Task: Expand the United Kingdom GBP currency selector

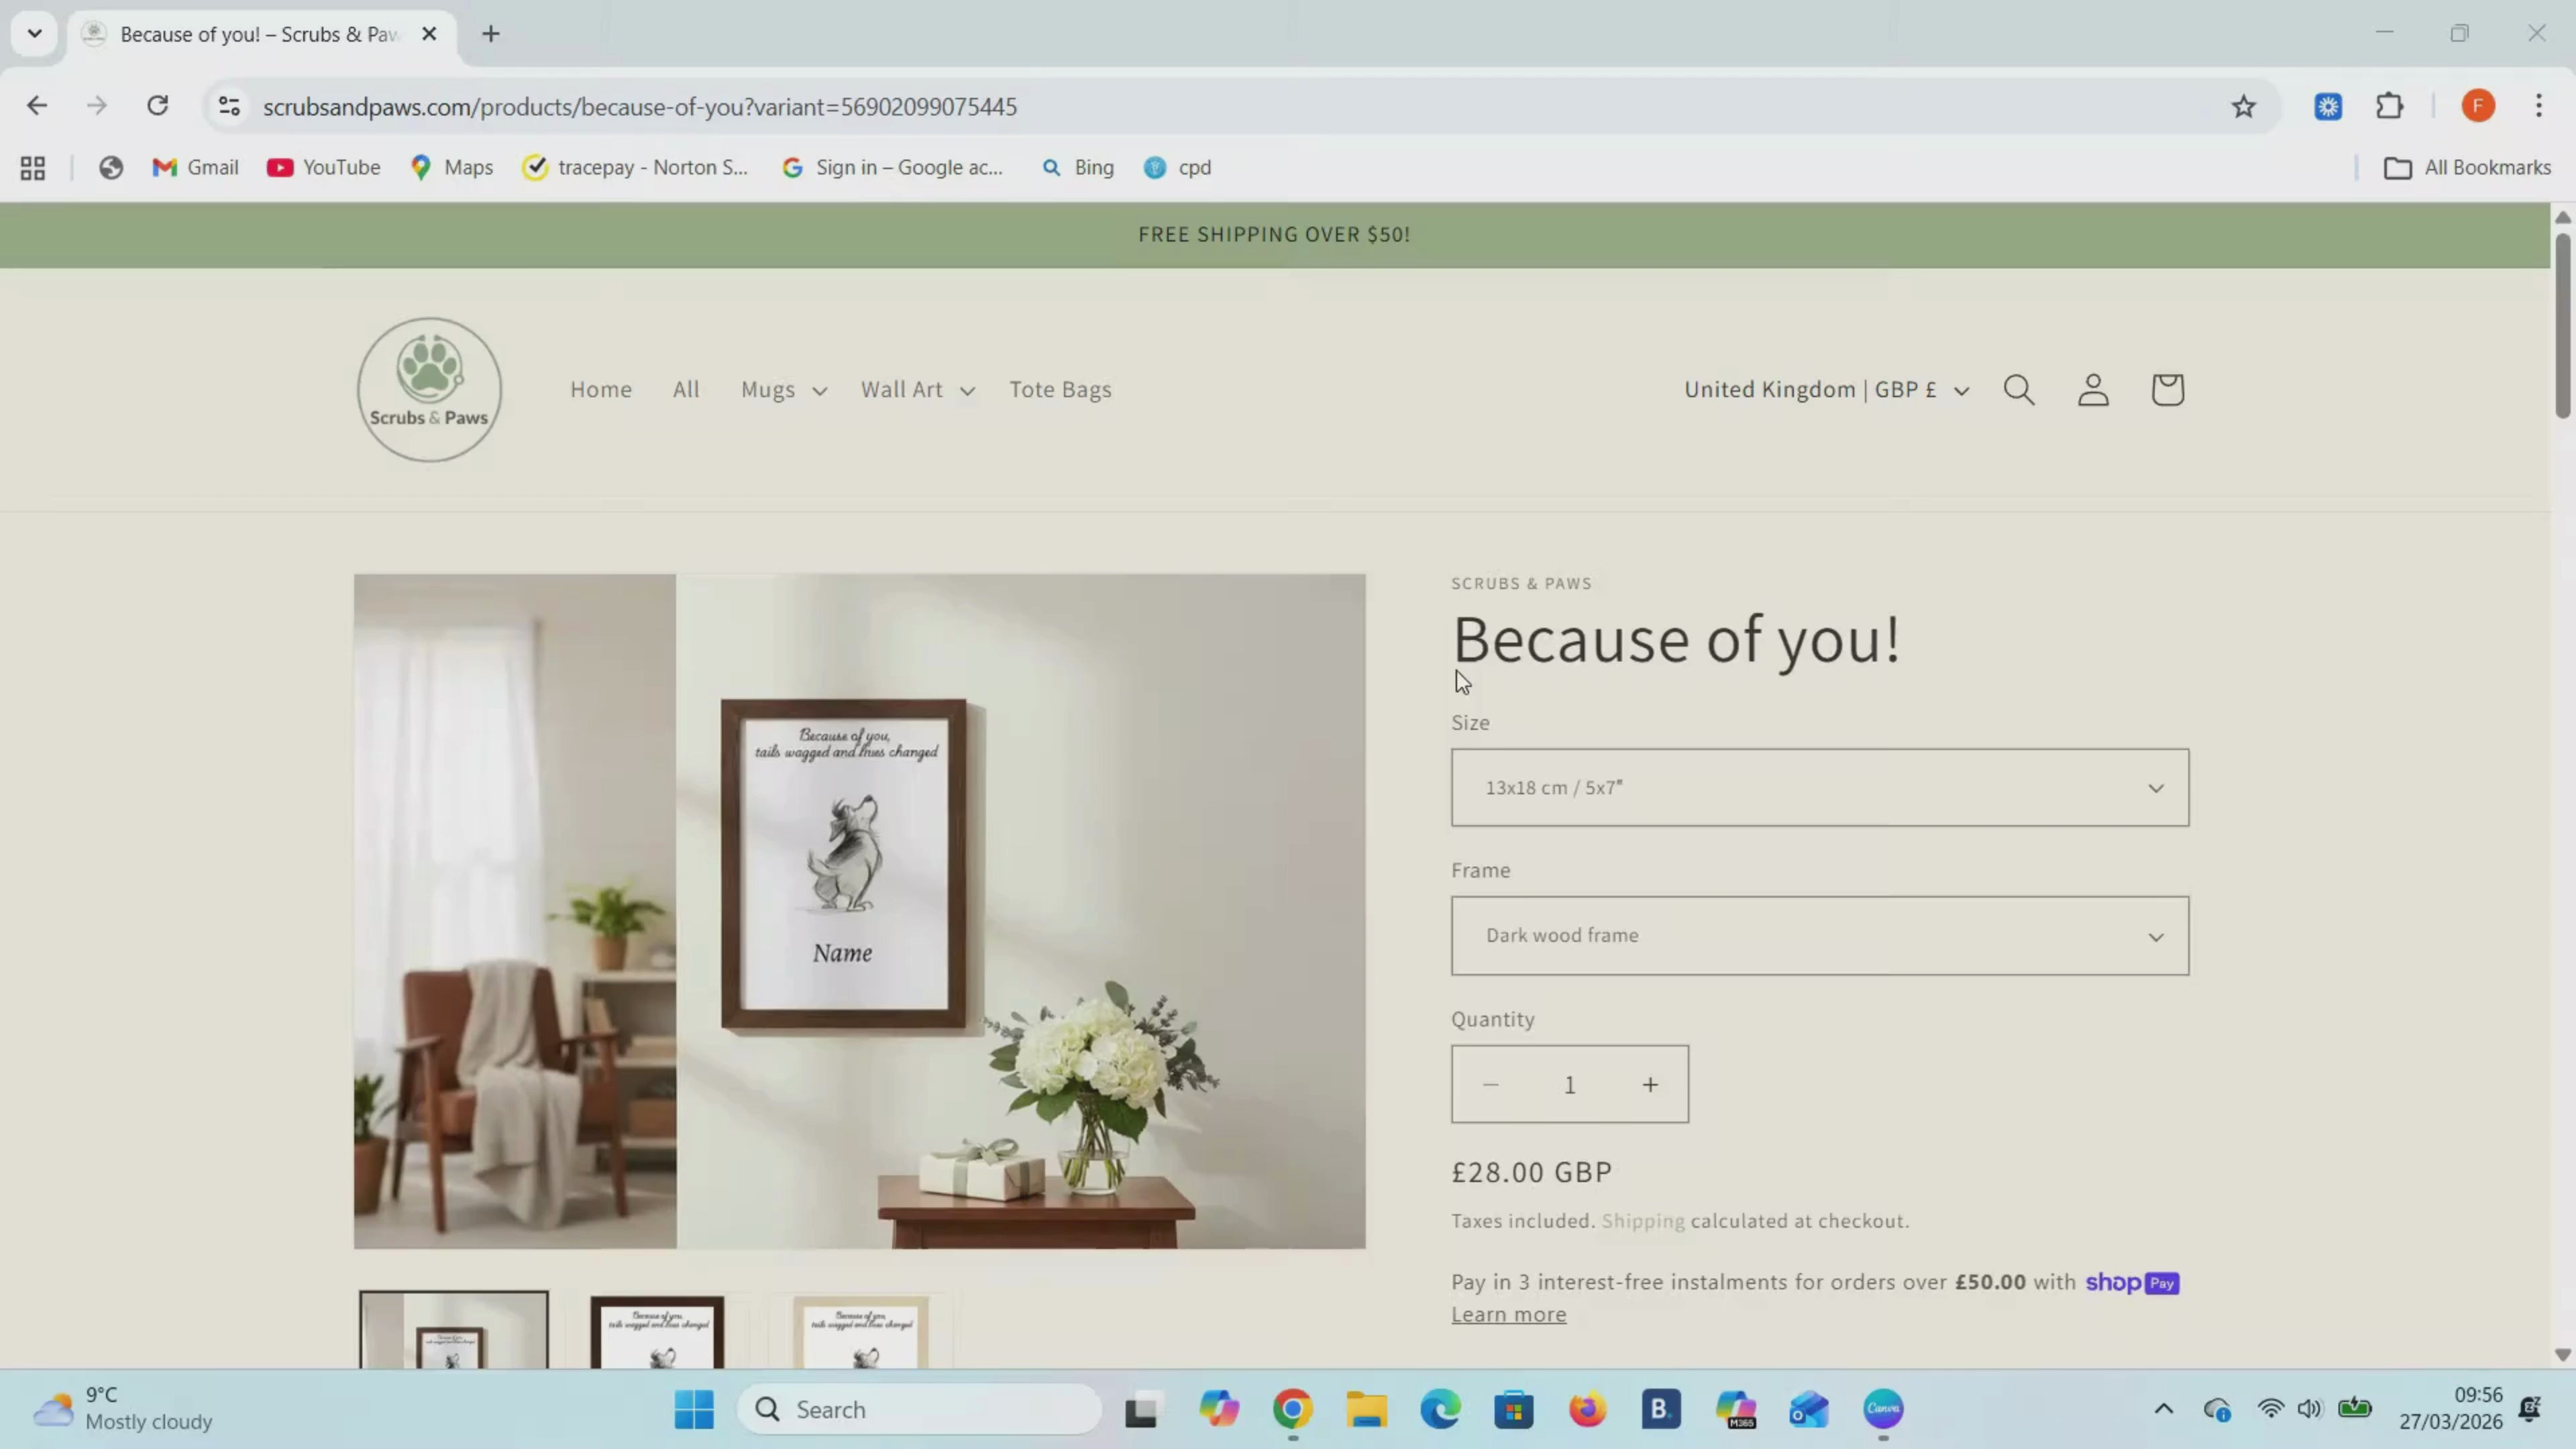Action: tap(1826, 390)
